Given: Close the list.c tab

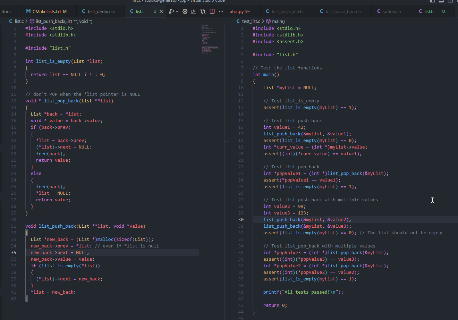Looking at the screenshot, I should click(161, 11).
